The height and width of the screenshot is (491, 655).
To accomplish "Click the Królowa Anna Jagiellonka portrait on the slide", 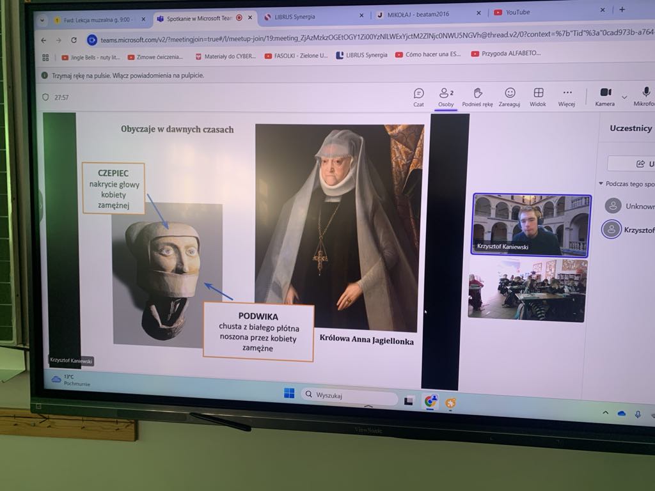I will [x=339, y=228].
